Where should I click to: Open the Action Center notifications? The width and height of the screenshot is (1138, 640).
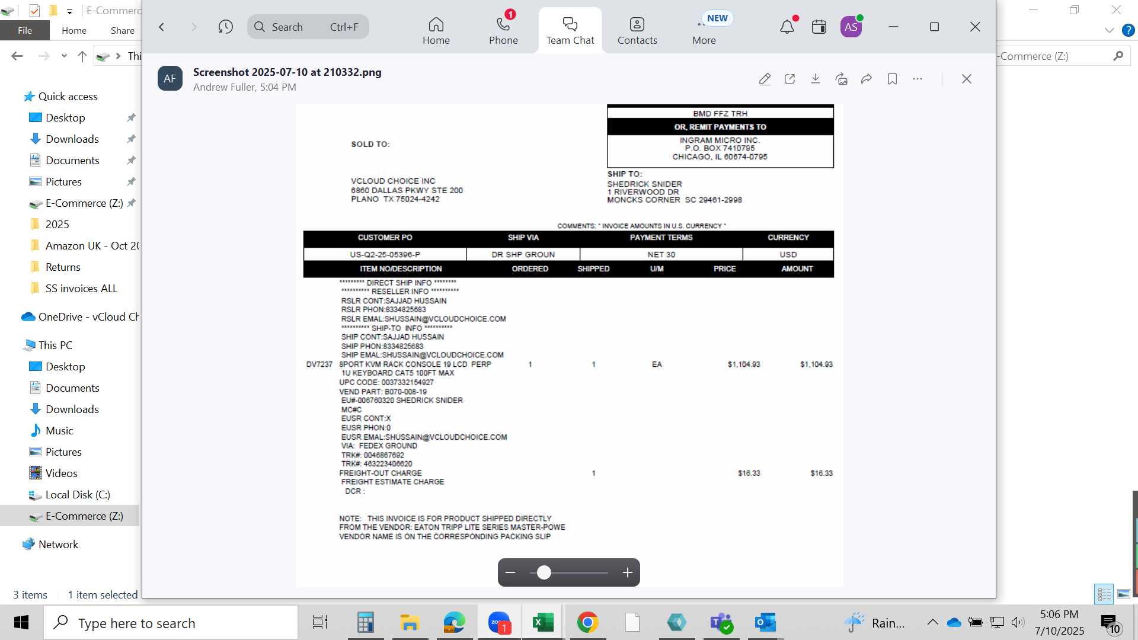(1111, 623)
